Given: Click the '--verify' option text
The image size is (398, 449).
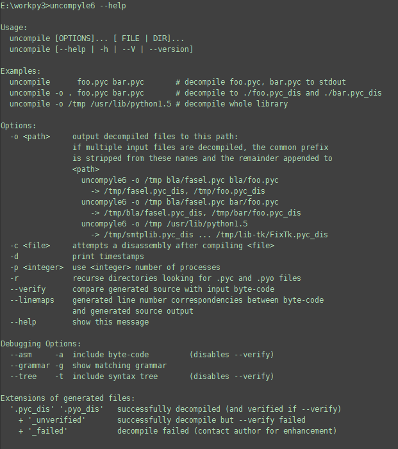Looking at the screenshot, I should 28,289.
